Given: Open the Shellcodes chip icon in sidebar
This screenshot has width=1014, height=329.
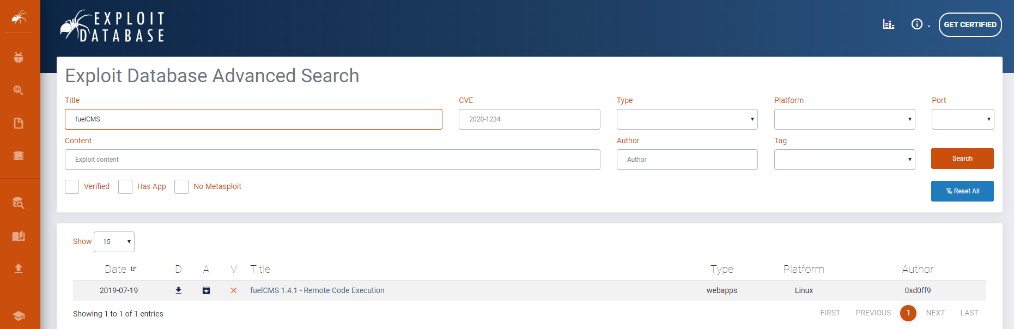Looking at the screenshot, I should [x=19, y=156].
